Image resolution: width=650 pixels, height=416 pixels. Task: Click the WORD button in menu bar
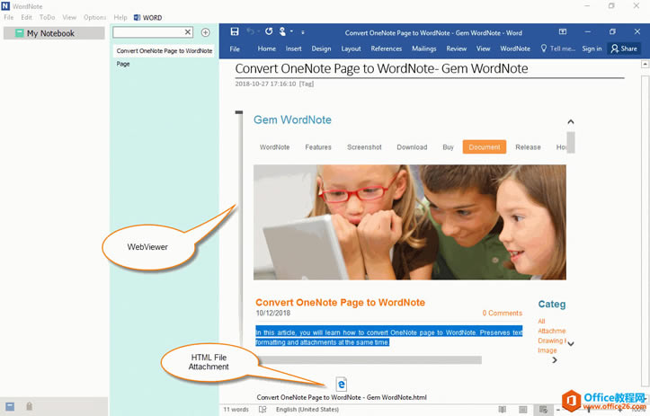click(147, 18)
